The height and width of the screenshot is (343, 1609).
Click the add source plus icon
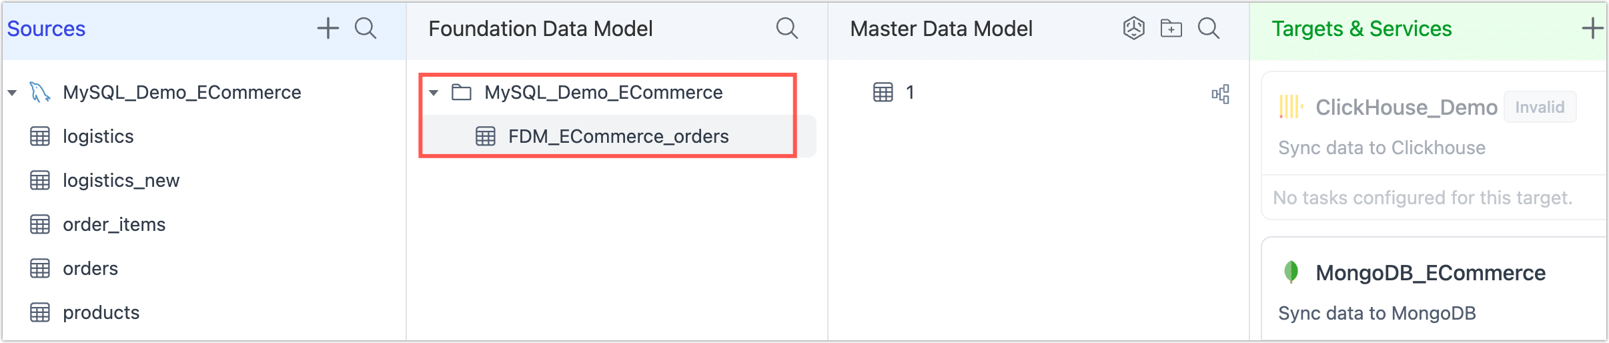(328, 29)
